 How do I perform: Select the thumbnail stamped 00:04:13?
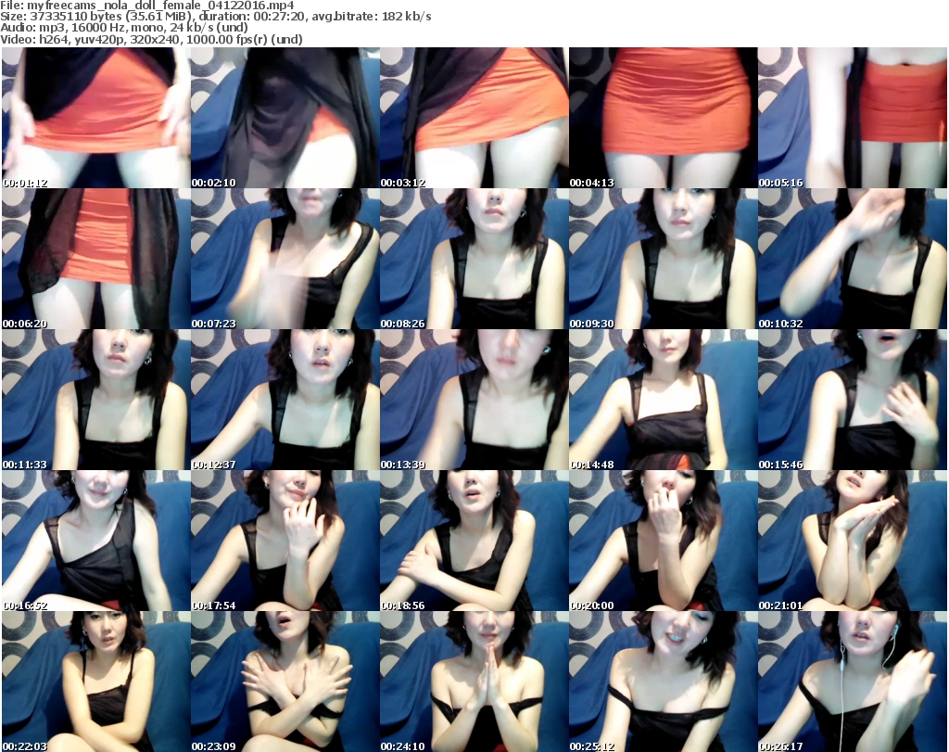663,118
